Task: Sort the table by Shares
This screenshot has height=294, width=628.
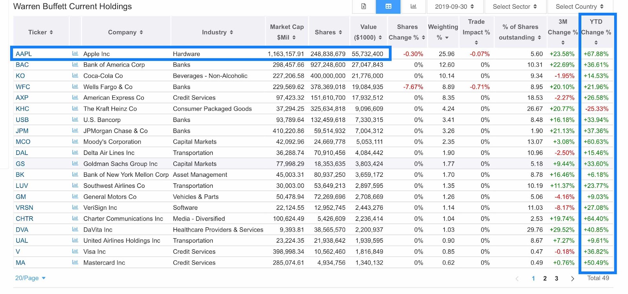Action: (329, 32)
